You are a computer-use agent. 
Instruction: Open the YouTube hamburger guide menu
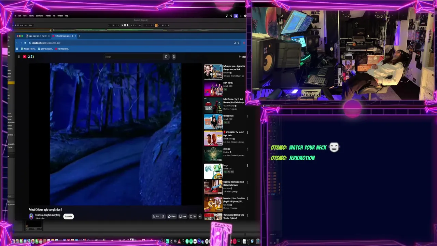[x=19, y=57]
